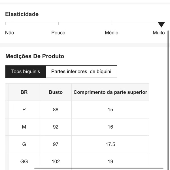This screenshot has width=170, height=170.
Task: Click the elasticity marker triangle at Muito
Action: tap(161, 25)
